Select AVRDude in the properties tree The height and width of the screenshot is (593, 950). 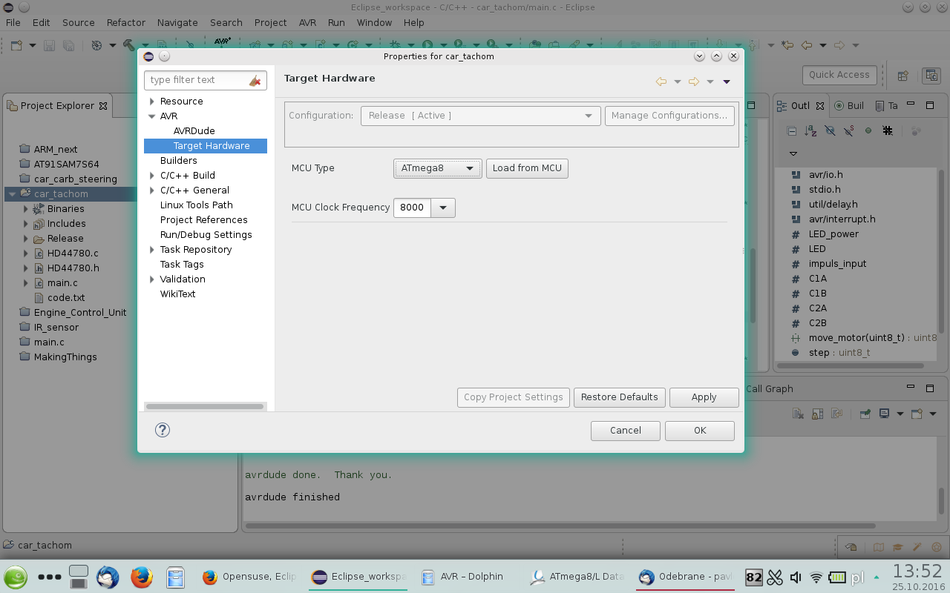(x=194, y=131)
